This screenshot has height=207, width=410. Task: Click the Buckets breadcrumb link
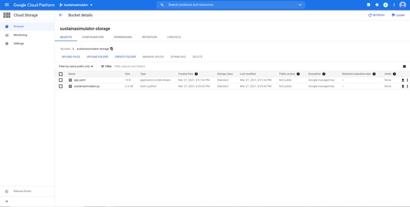66,49
